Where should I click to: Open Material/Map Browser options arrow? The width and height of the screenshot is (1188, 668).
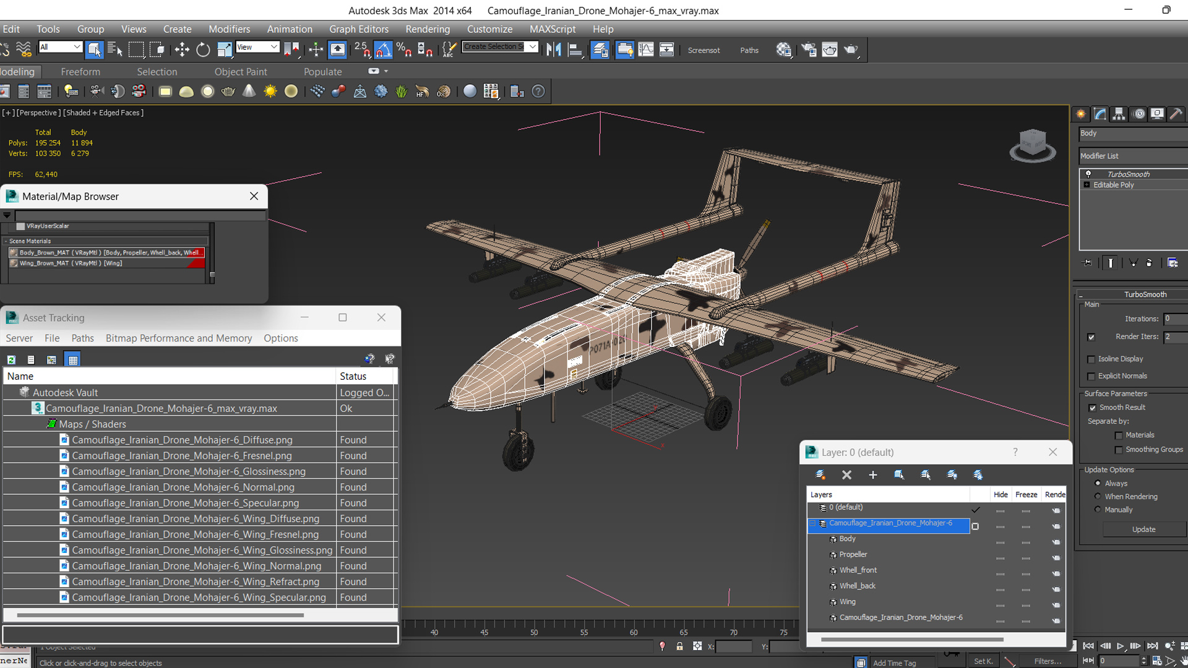pos(7,215)
